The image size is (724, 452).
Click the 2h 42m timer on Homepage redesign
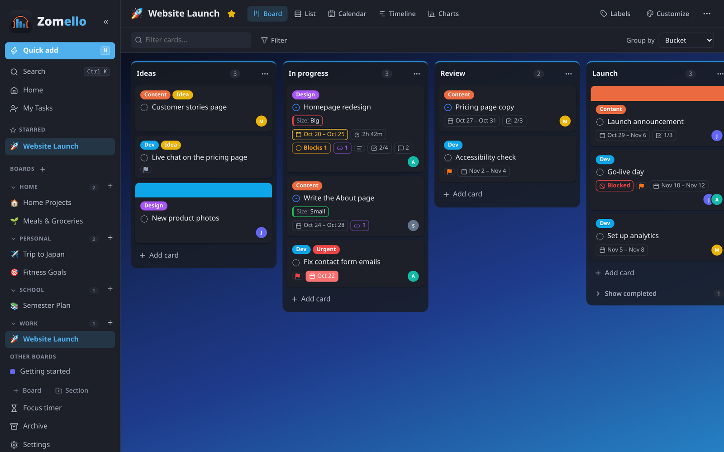coord(368,134)
